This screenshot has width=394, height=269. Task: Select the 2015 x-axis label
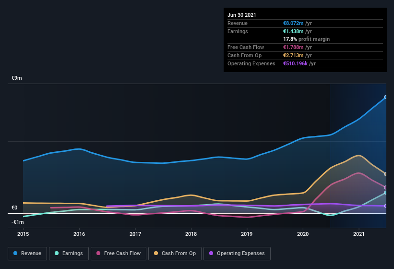[x=23, y=234]
